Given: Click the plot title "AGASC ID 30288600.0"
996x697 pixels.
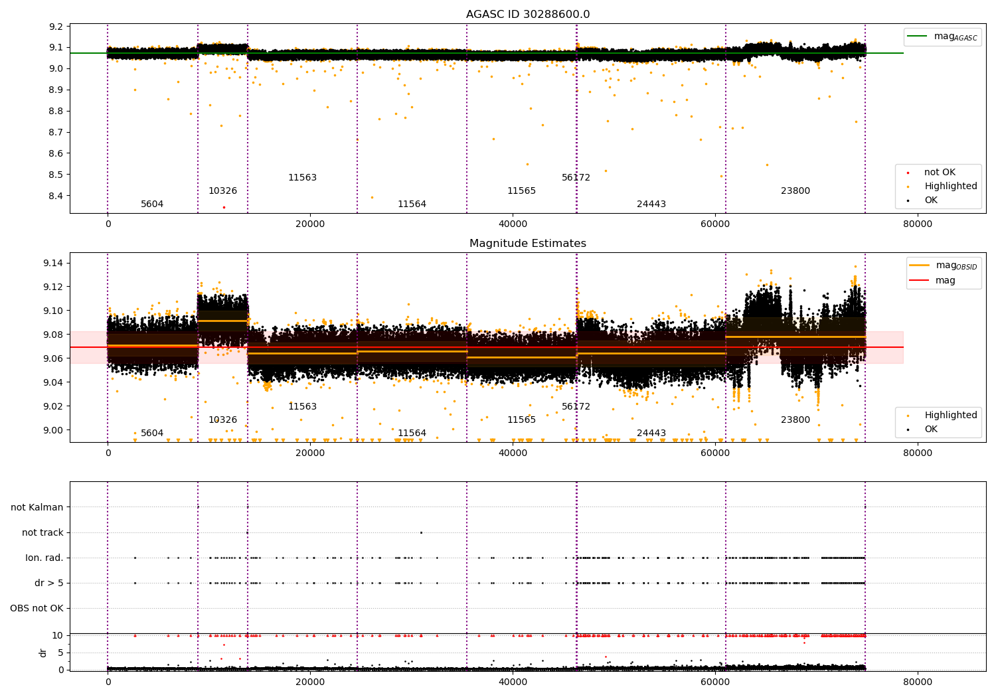Looking at the screenshot, I should pos(528,15).
